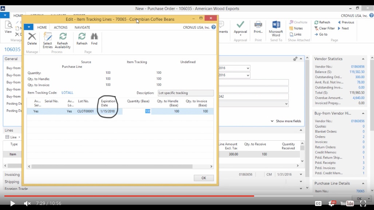Open Balance 119,582.50 link

click(x=357, y=72)
